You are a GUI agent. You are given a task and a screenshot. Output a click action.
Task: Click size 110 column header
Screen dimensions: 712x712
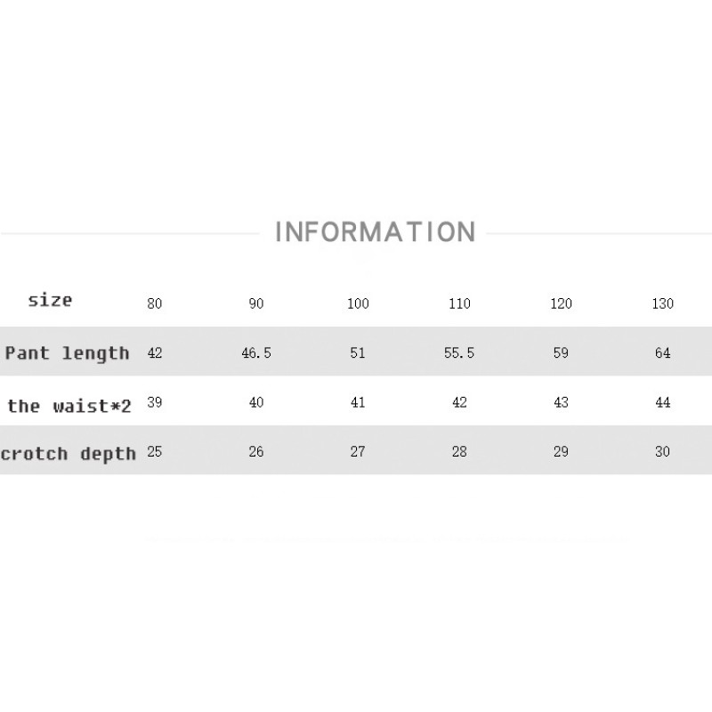(459, 303)
